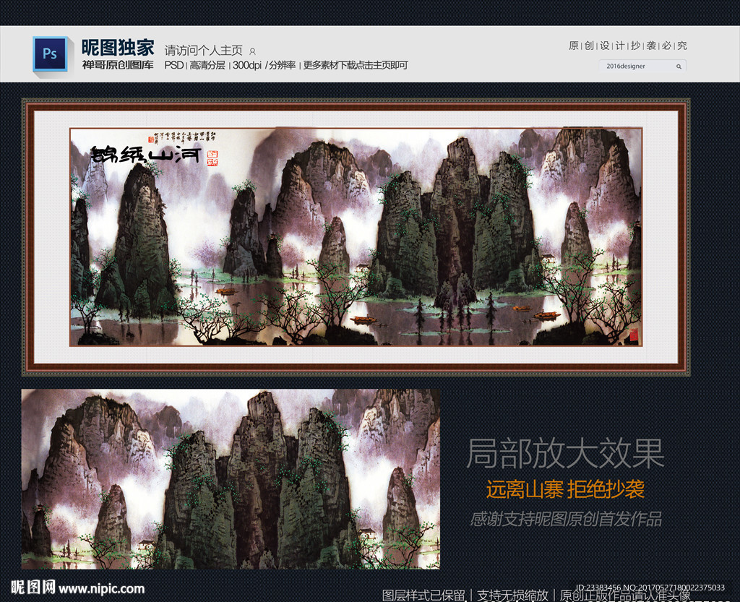Screen dimensions: 740x602
Task: Click the 更多素材下载点击主页即可 link
Action: pos(356,65)
